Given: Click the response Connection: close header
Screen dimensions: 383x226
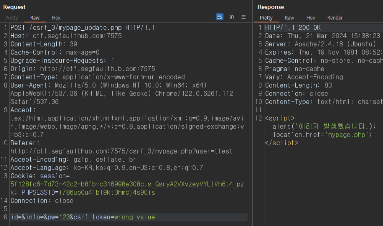Looking at the screenshot, I should 297,94.
